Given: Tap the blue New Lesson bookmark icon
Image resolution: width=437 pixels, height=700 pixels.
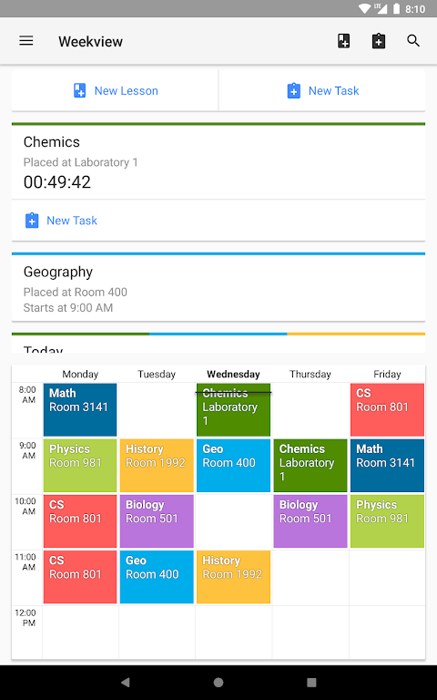Looking at the screenshot, I should pyautogui.click(x=80, y=90).
